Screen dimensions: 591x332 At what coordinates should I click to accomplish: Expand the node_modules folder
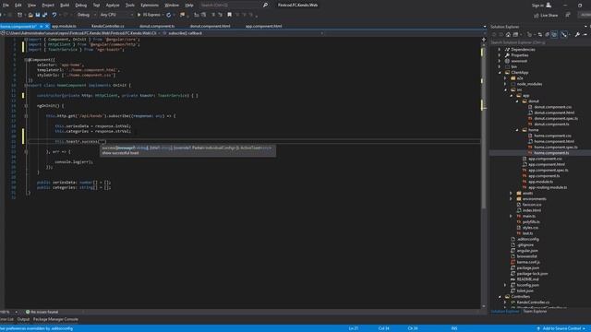505,84
